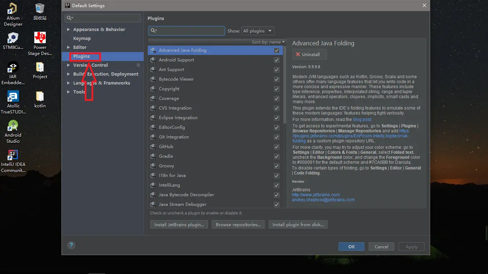Click plugin icon beside Bytecode Viewer
Viewport: 488px width, 274px height.
click(153, 79)
